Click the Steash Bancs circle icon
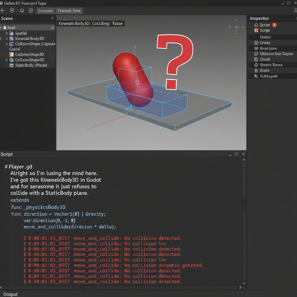Screen dimensions: 297x297 pyautogui.click(x=256, y=65)
